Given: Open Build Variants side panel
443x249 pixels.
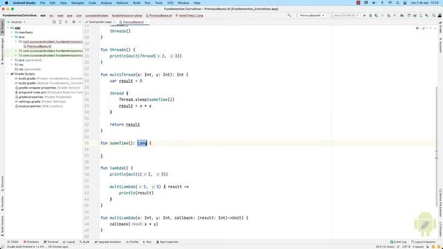Looking at the screenshot, I should pyautogui.click(x=2, y=226).
